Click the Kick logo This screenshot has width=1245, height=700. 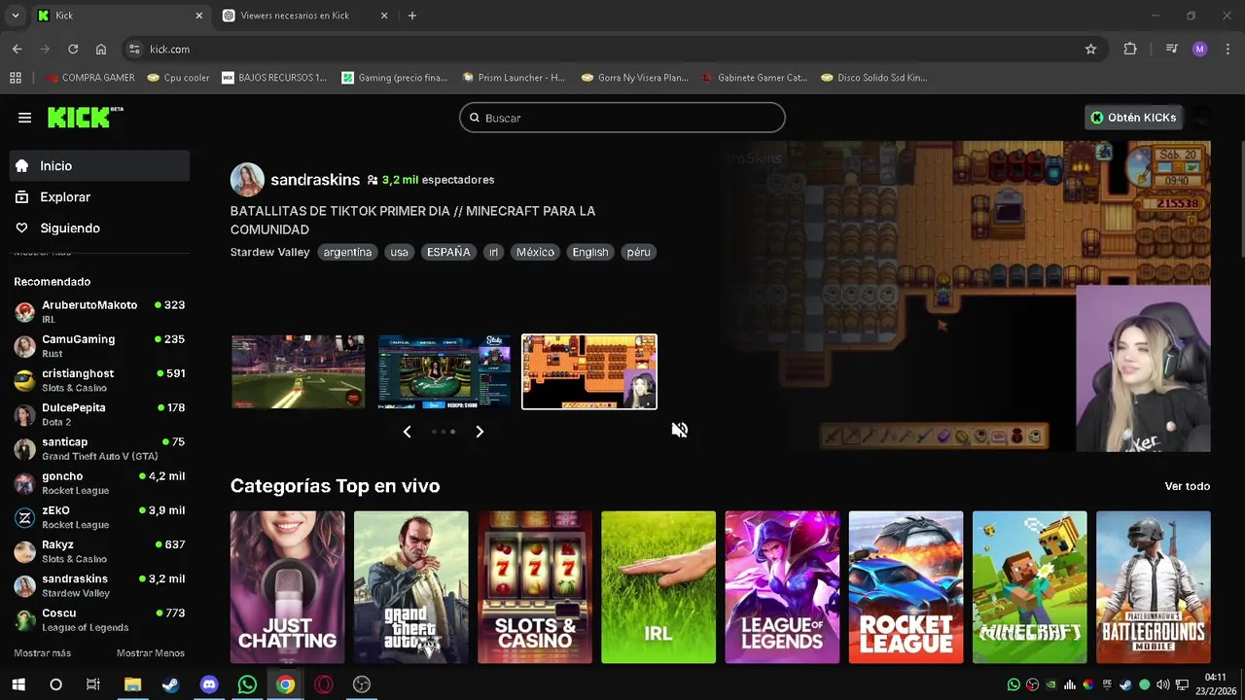pyautogui.click(x=86, y=117)
